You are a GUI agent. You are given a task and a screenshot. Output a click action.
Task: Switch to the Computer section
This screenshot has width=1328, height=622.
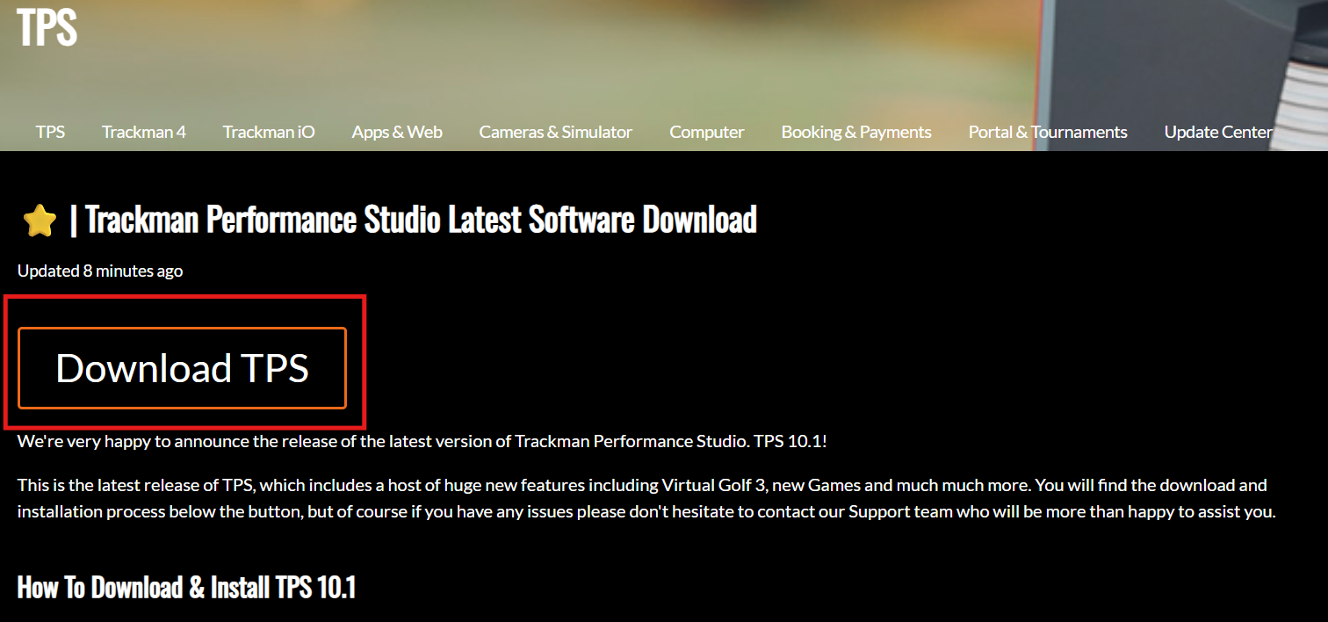click(x=706, y=132)
